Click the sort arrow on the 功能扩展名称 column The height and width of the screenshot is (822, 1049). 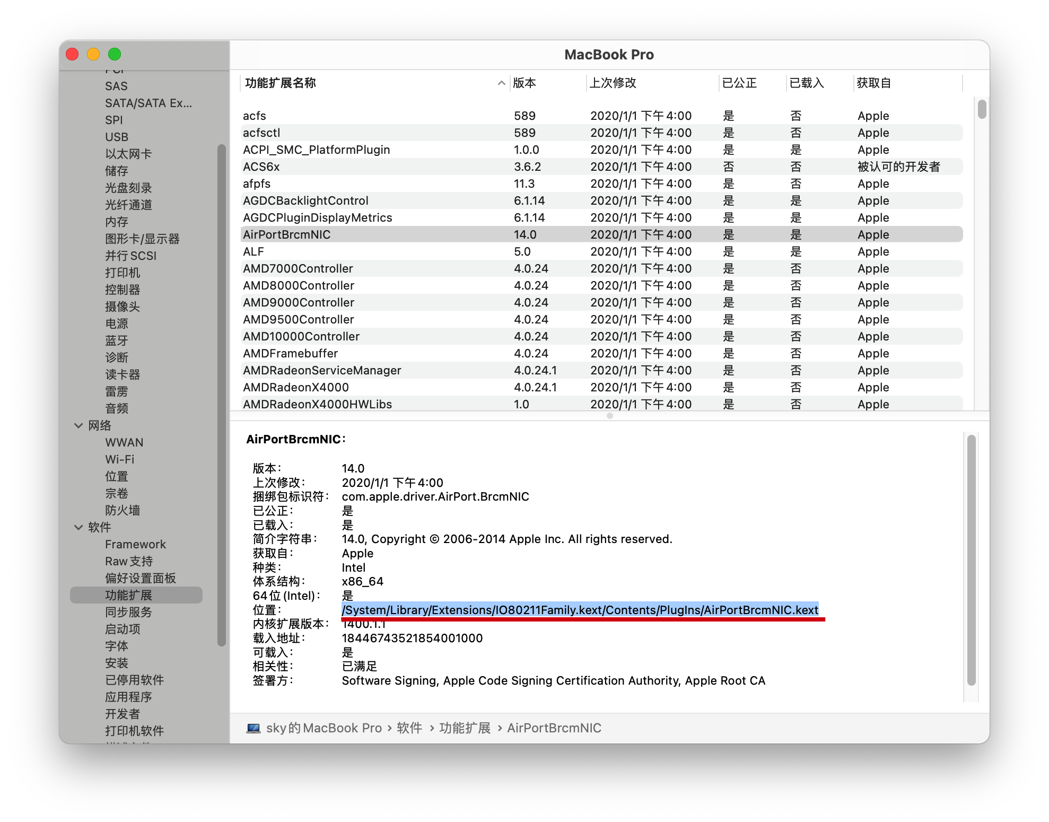(501, 83)
